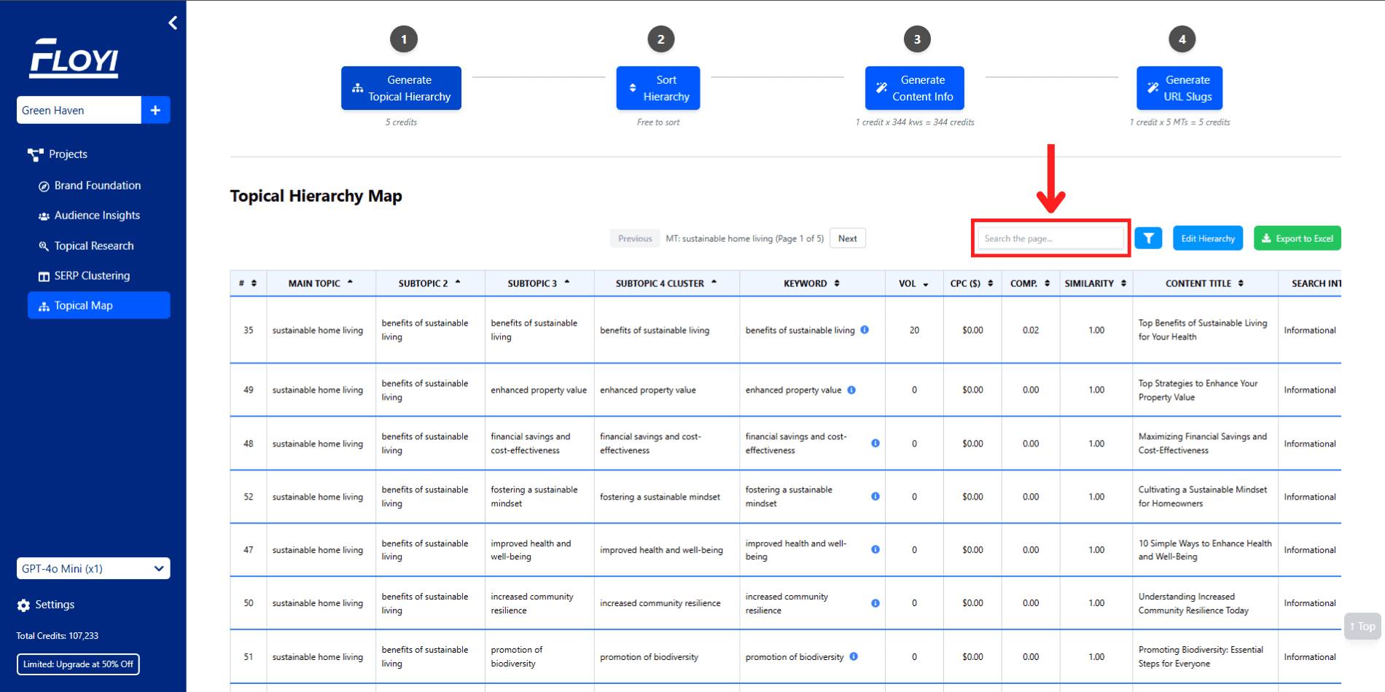
Task: Show info icon for financial savings and cost-effectiveness keyword
Action: pos(875,443)
